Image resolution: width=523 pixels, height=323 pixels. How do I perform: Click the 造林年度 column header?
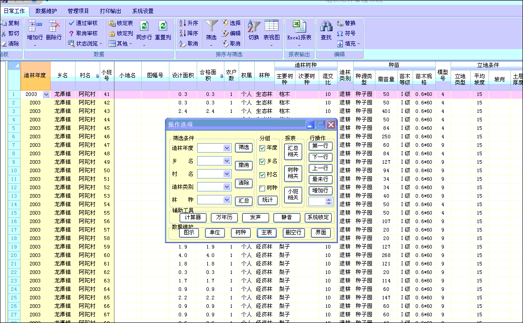(35, 75)
